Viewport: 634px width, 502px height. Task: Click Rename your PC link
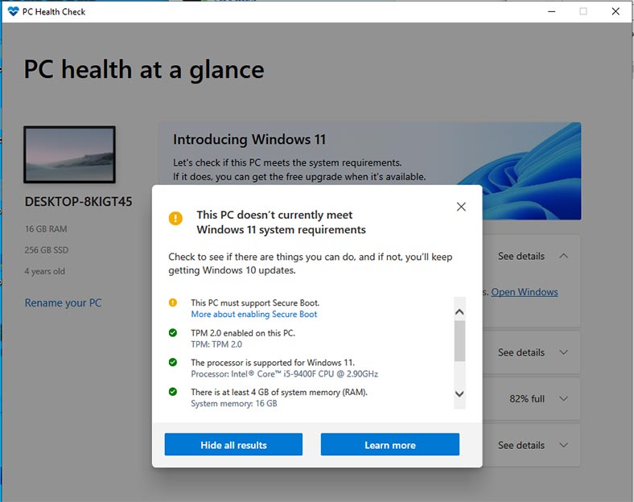point(63,302)
